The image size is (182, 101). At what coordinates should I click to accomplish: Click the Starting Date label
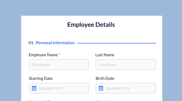click(x=41, y=79)
